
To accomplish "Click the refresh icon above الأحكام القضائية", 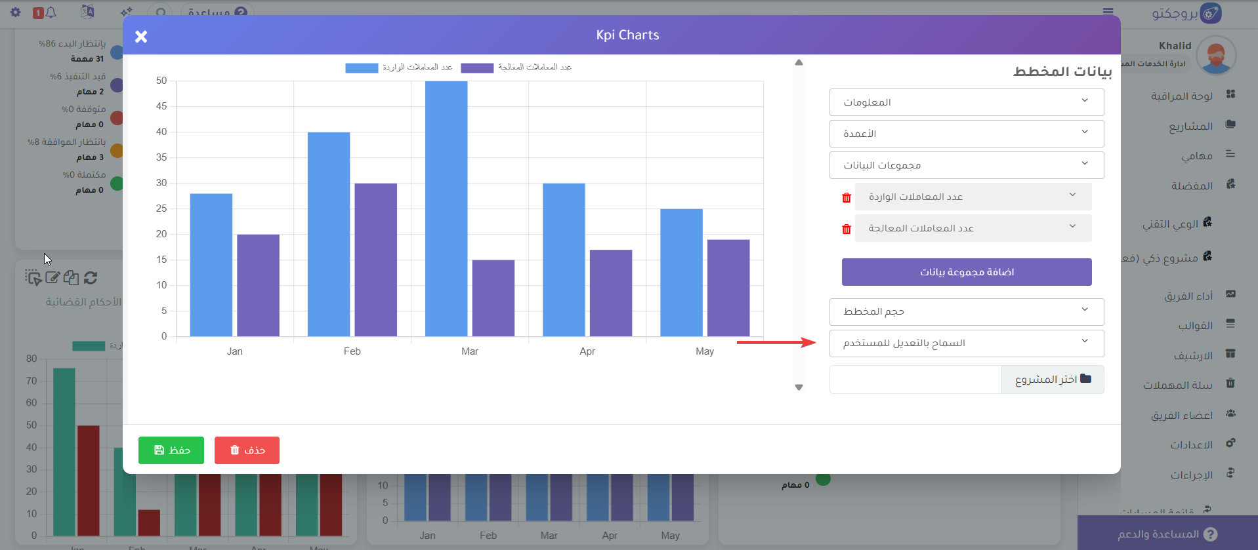I will [91, 278].
